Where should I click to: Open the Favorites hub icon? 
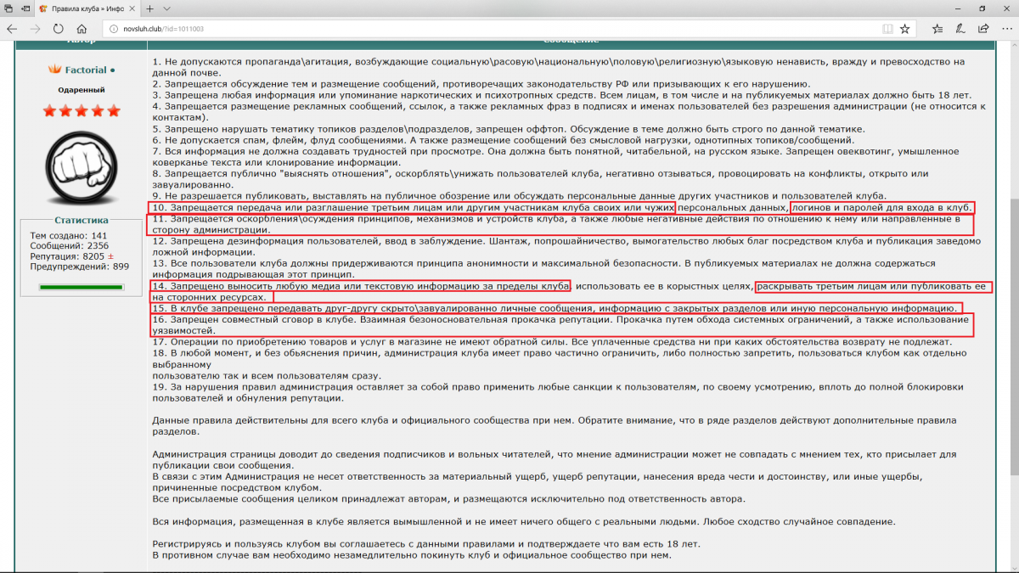pos(937,28)
